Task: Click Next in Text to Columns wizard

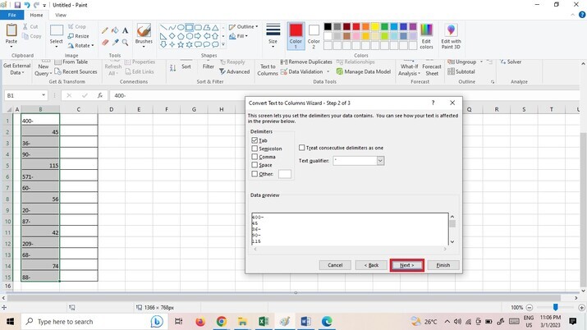Action: [x=407, y=265]
